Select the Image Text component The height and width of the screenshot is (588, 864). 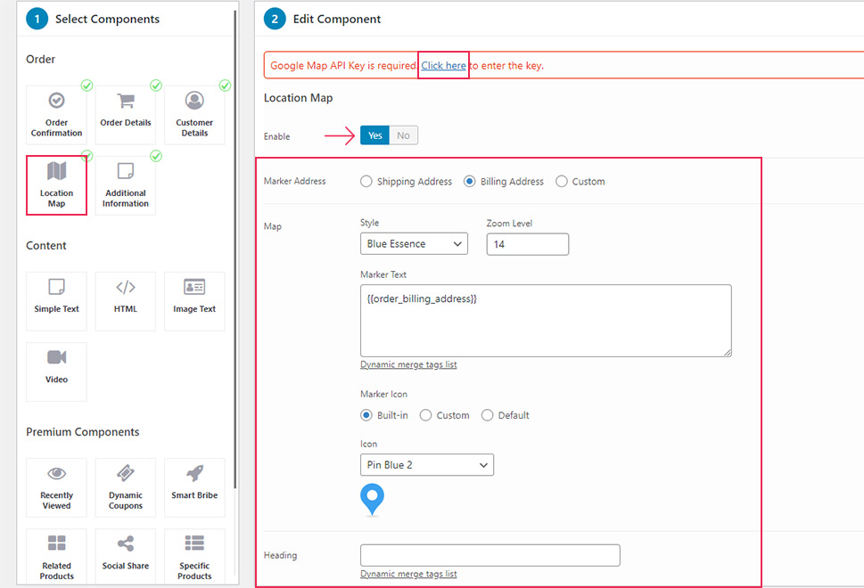click(194, 301)
